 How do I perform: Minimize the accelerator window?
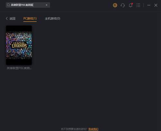149,5
